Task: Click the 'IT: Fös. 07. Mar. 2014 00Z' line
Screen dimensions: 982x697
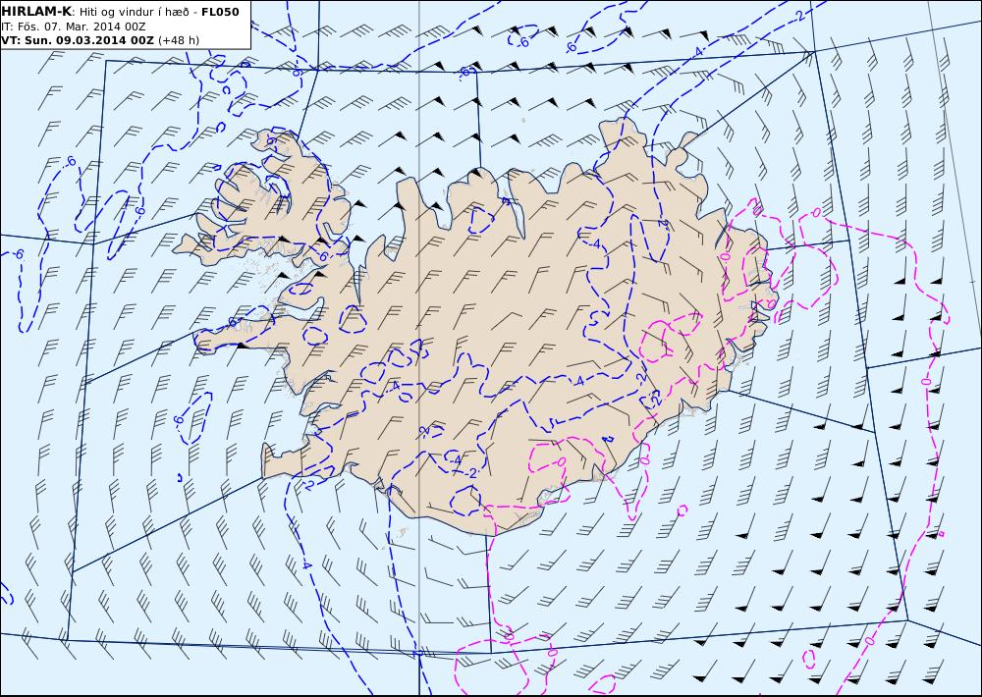Action: click(x=74, y=26)
